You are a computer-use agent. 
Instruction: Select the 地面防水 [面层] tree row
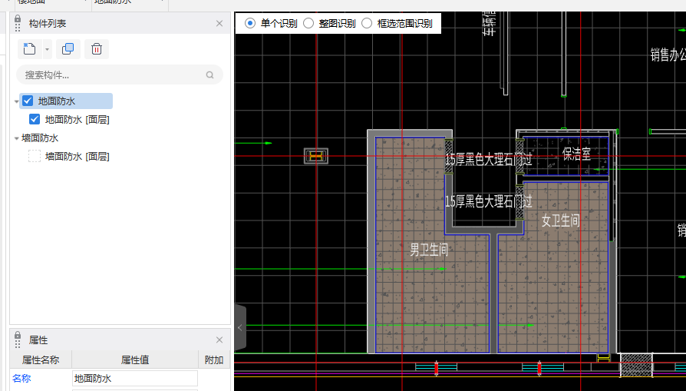click(77, 120)
